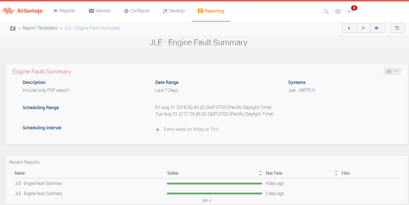Open the Register menu

(65, 11)
